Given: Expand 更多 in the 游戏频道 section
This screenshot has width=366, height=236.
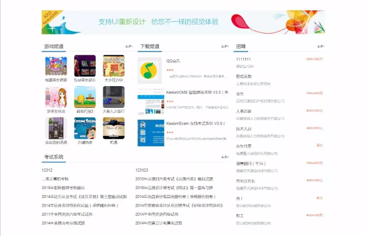Looking at the screenshot, I should tap(129, 47).
